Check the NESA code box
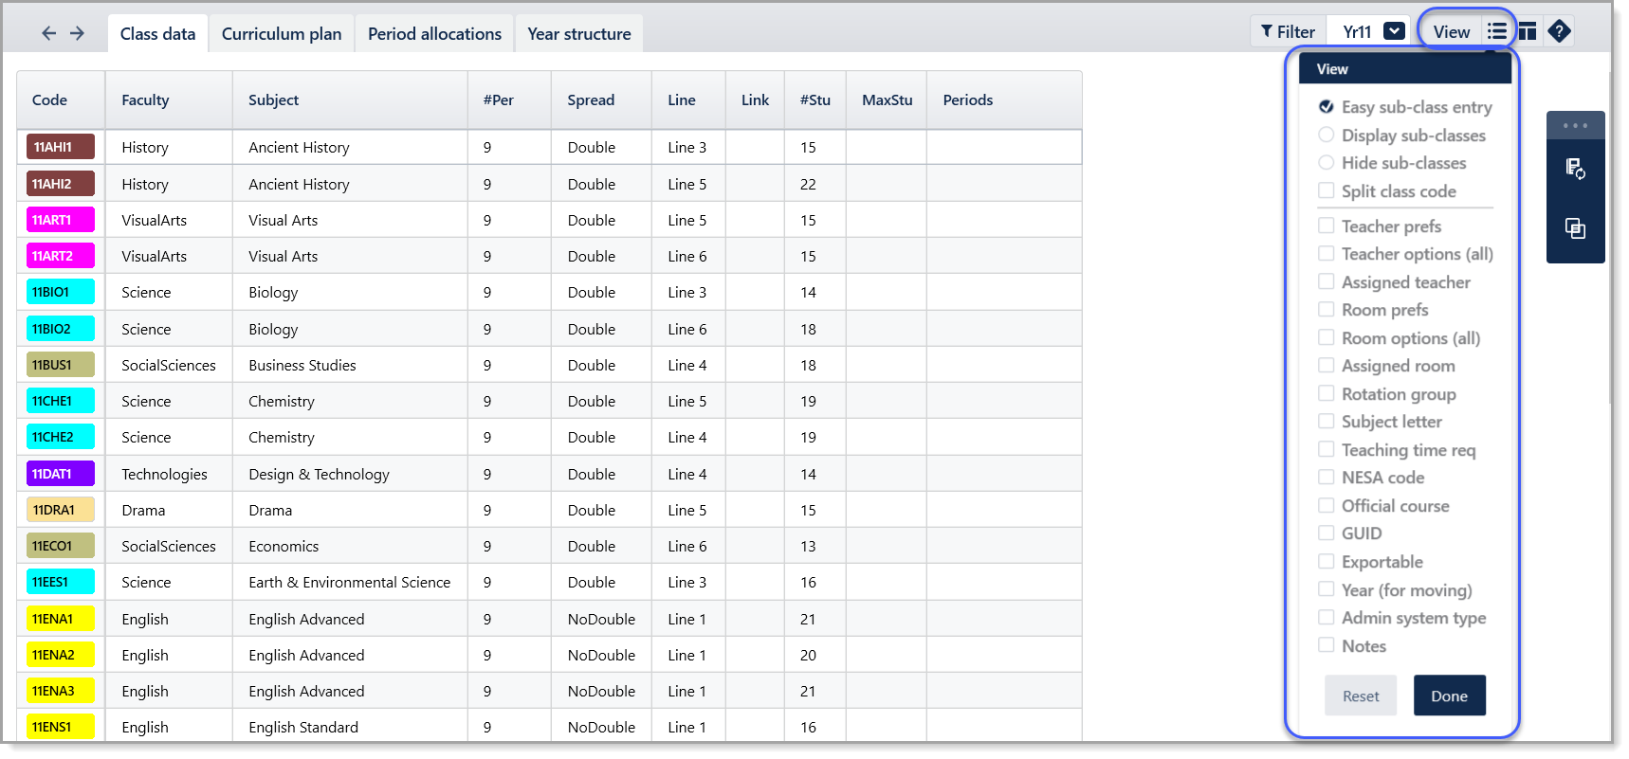This screenshot has height=759, width=1629. (1327, 478)
